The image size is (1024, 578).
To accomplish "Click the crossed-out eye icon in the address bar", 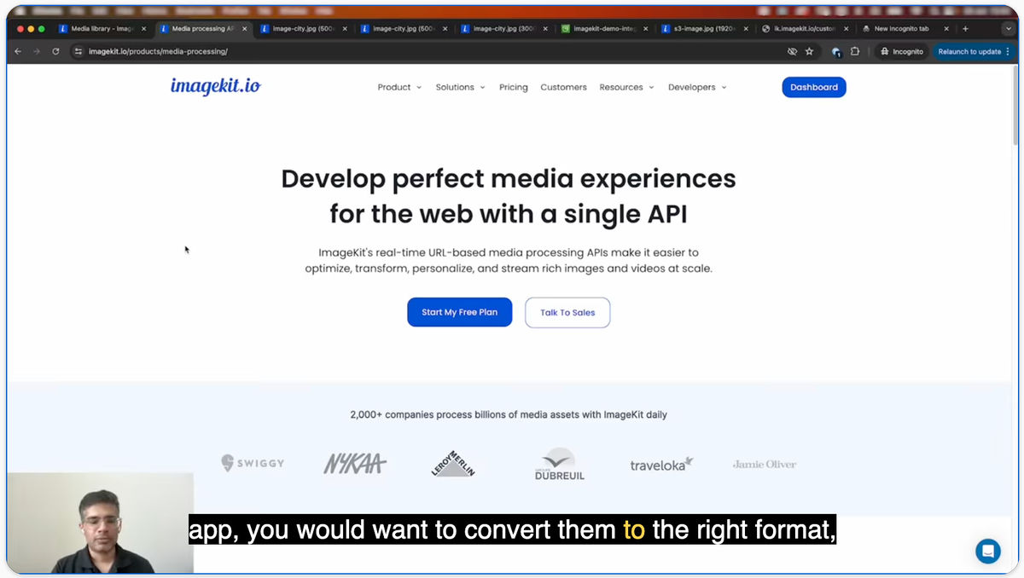I will (x=792, y=51).
